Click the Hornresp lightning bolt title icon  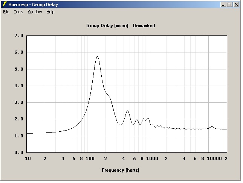[x=5, y=5]
